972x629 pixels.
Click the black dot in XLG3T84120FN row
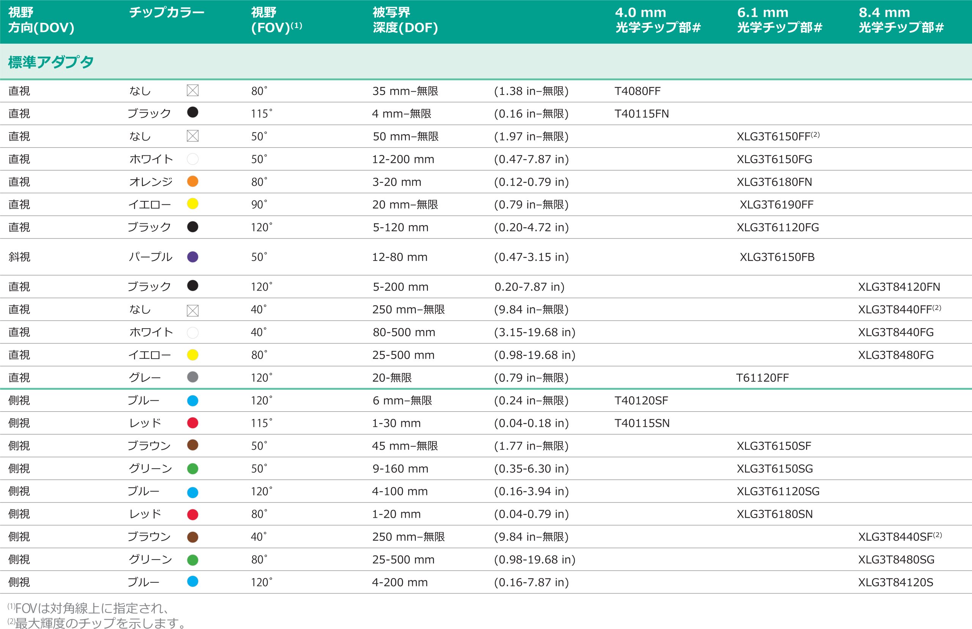coord(193,286)
